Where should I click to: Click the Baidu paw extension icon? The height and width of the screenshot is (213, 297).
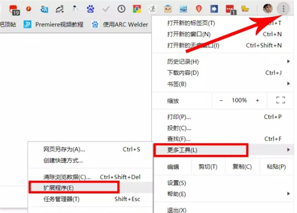pyautogui.click(x=90, y=9)
